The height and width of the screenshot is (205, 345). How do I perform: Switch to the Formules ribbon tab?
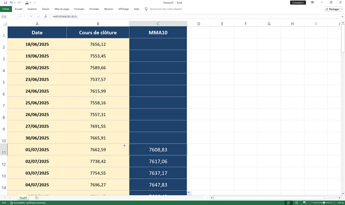click(79, 9)
